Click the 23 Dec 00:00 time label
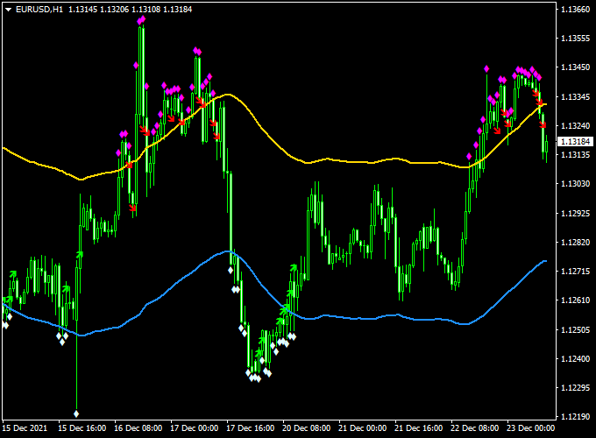This screenshot has height=438, width=596. coord(530,428)
